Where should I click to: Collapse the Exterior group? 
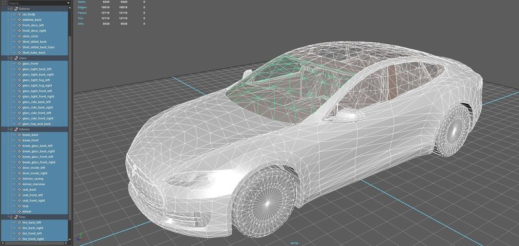pyautogui.click(x=11, y=8)
